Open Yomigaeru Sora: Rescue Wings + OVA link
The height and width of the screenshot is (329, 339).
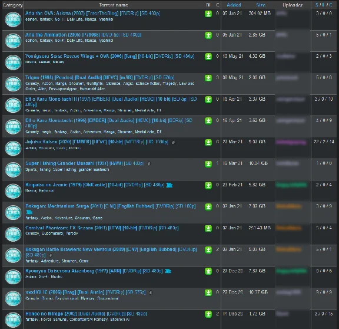pyautogui.click(x=109, y=56)
